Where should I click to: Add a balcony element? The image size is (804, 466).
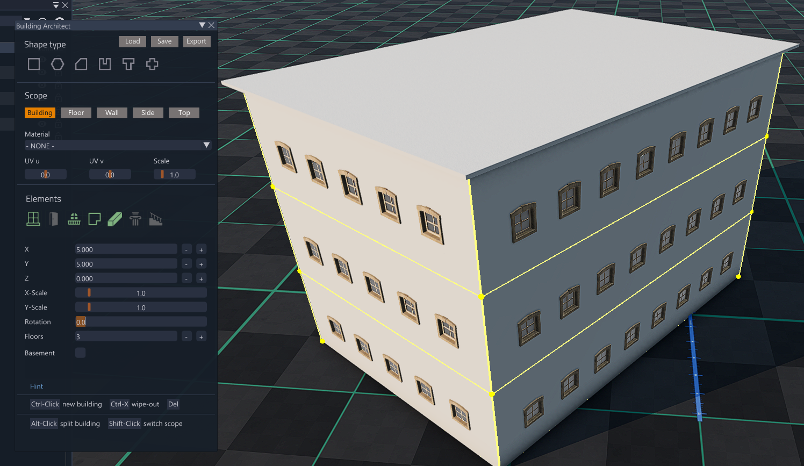click(74, 219)
